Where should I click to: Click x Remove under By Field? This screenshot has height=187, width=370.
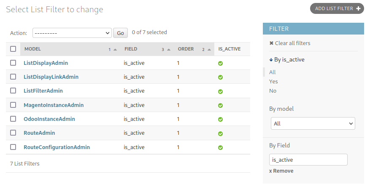coord(281,171)
